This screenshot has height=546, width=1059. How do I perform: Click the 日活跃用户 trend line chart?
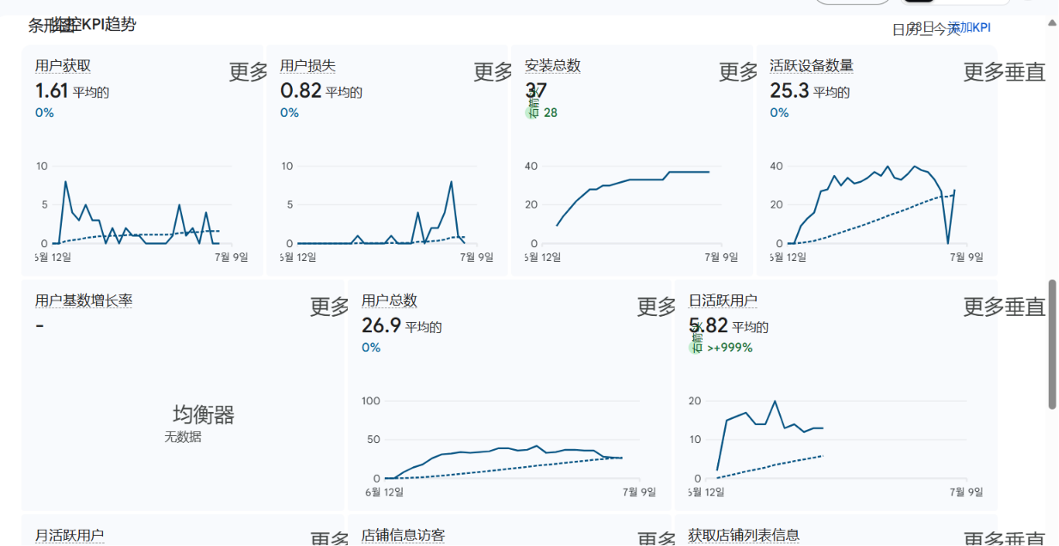point(835,447)
